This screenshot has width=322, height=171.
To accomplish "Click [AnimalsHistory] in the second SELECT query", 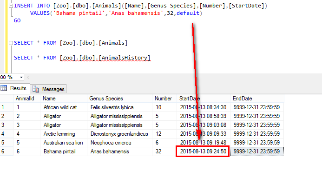I will (x=125, y=58).
